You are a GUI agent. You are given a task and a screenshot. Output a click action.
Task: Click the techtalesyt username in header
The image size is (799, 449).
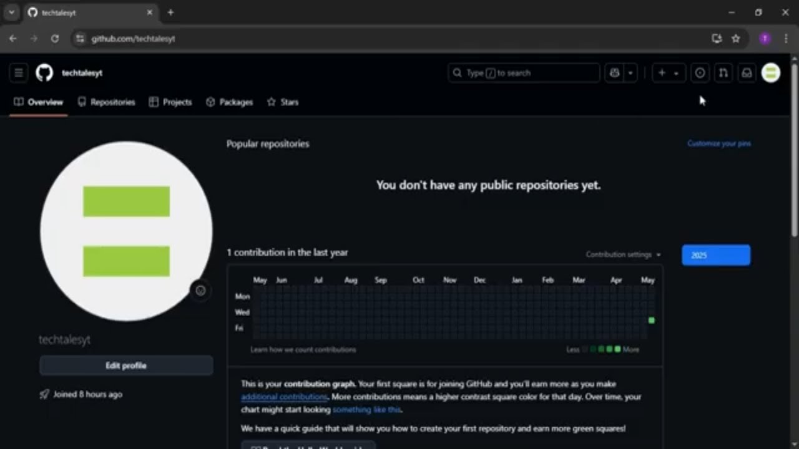pos(82,73)
